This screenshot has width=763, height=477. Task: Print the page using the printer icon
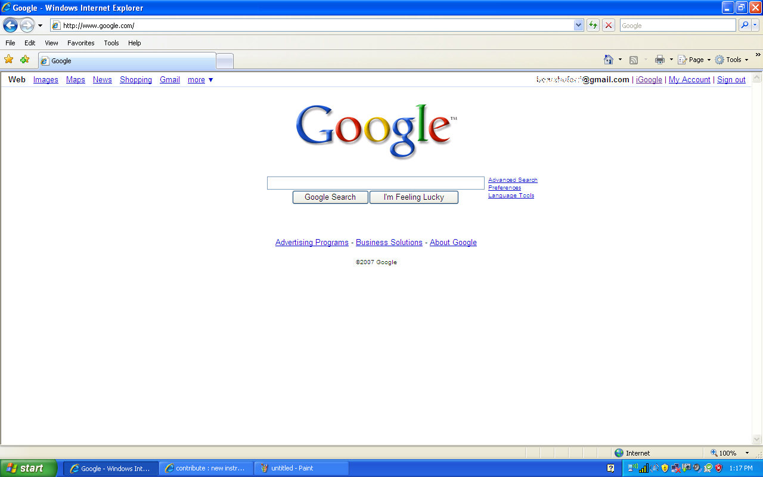pyautogui.click(x=660, y=60)
